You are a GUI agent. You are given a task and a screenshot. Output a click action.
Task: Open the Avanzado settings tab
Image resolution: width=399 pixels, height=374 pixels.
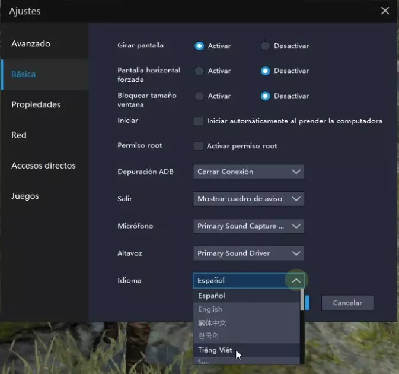(31, 44)
